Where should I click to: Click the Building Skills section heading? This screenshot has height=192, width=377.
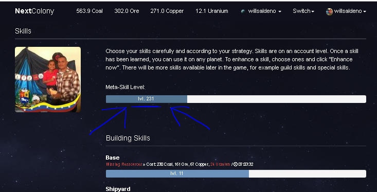(x=128, y=138)
